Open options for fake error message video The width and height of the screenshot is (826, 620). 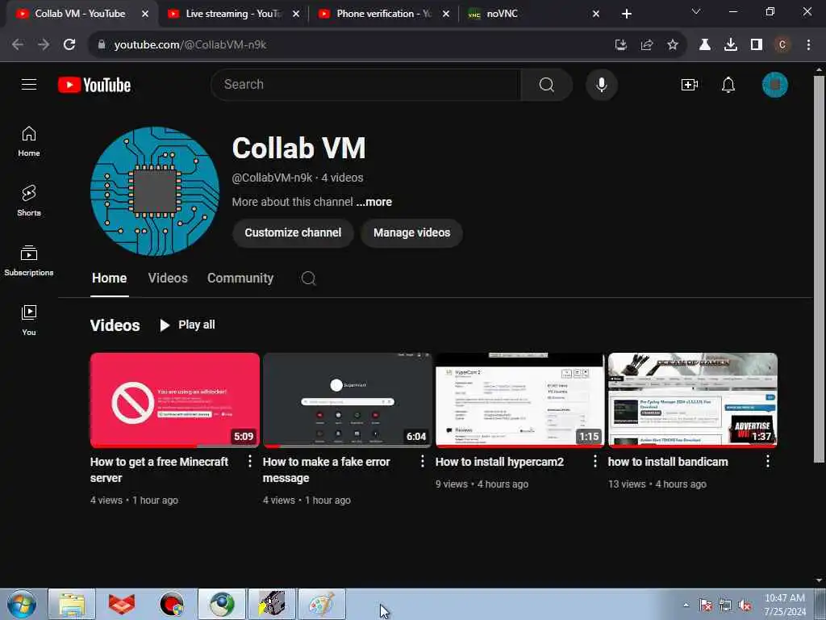[423, 461]
